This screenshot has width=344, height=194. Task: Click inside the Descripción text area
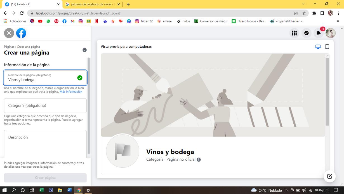(45, 144)
